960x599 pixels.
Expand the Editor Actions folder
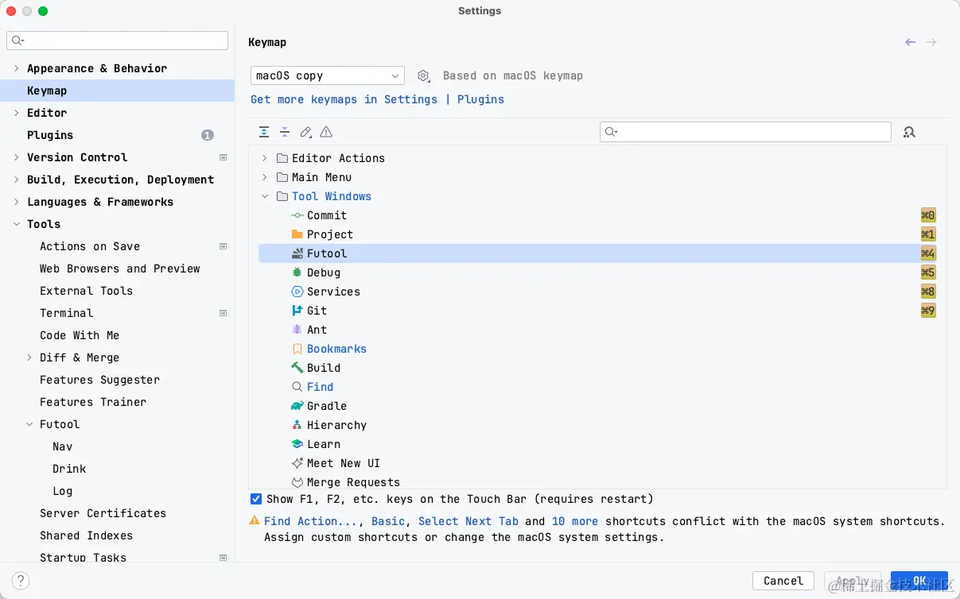point(265,158)
